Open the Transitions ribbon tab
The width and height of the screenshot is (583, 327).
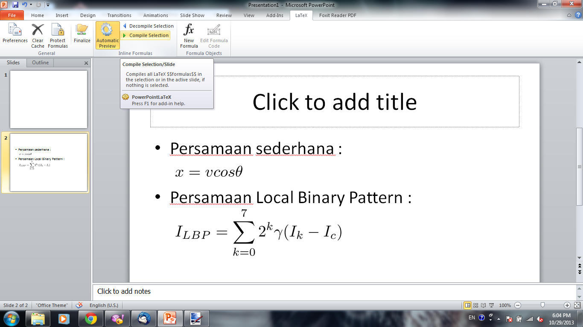(x=119, y=15)
